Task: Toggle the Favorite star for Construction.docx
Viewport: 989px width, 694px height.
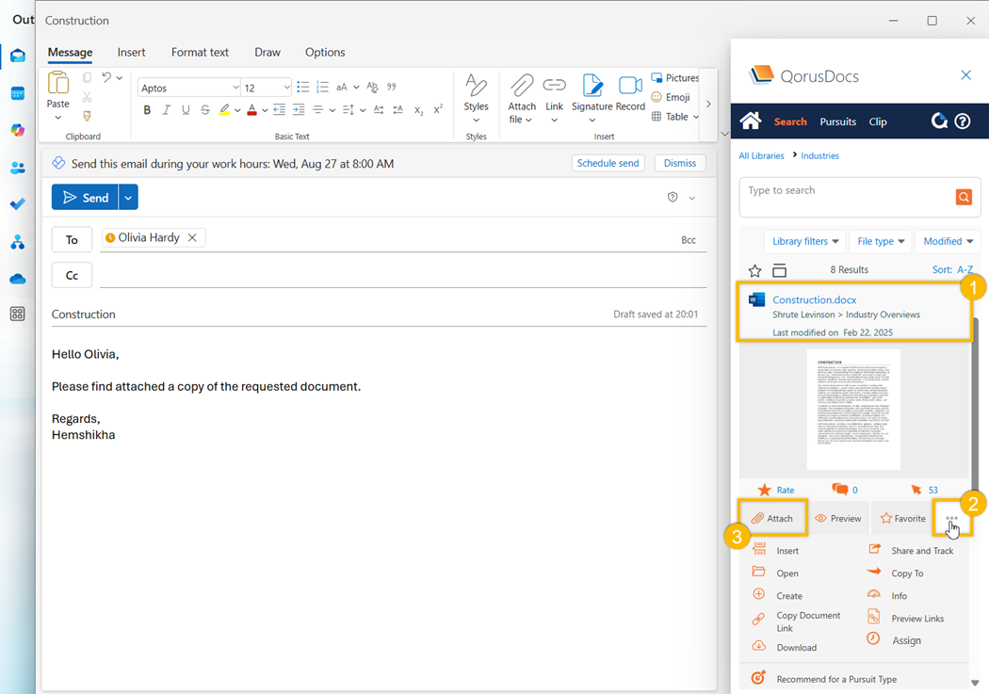Action: click(x=902, y=519)
